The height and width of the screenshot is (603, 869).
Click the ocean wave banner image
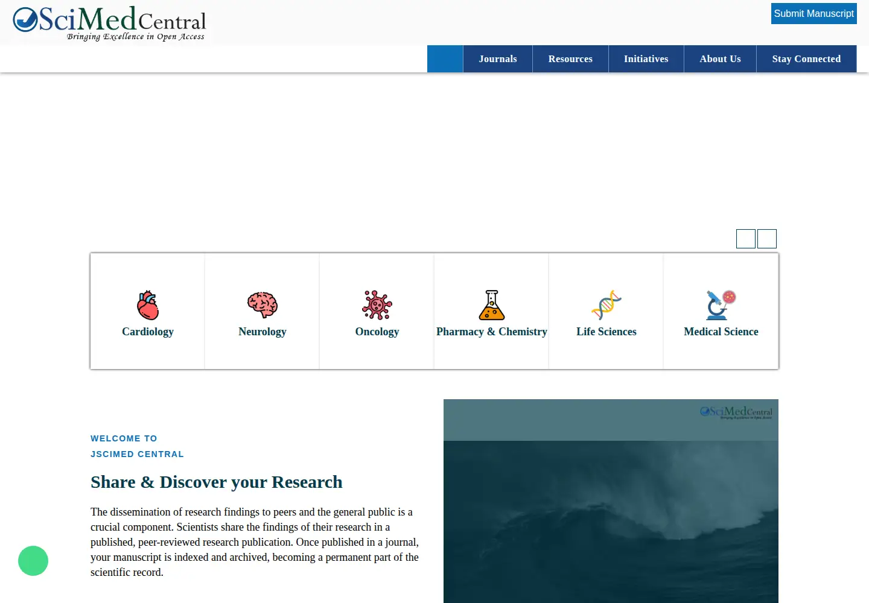tap(611, 501)
